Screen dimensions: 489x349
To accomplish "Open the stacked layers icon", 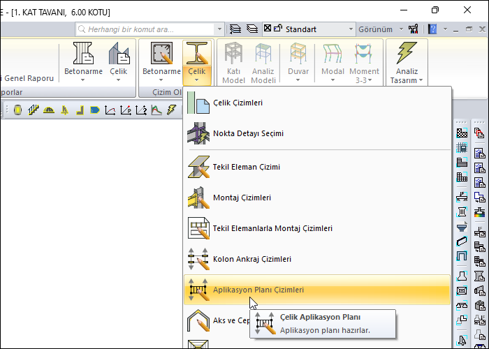I will tap(252, 29).
